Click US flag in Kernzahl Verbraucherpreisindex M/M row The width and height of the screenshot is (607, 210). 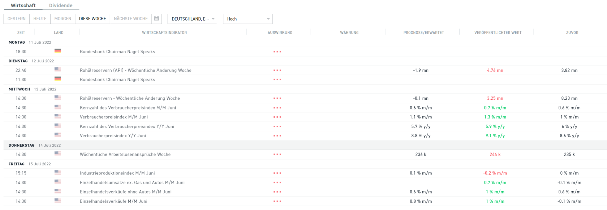click(58, 107)
